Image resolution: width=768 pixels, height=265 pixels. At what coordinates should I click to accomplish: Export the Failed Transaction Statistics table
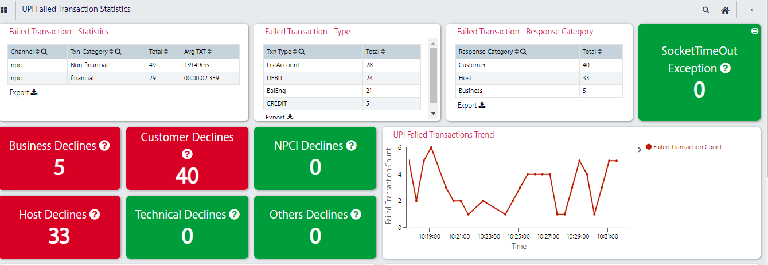24,92
